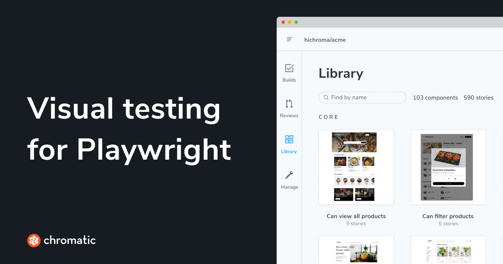The image size is (503, 264).
Task: Open Manage with the wrench icon
Action: pos(289,175)
